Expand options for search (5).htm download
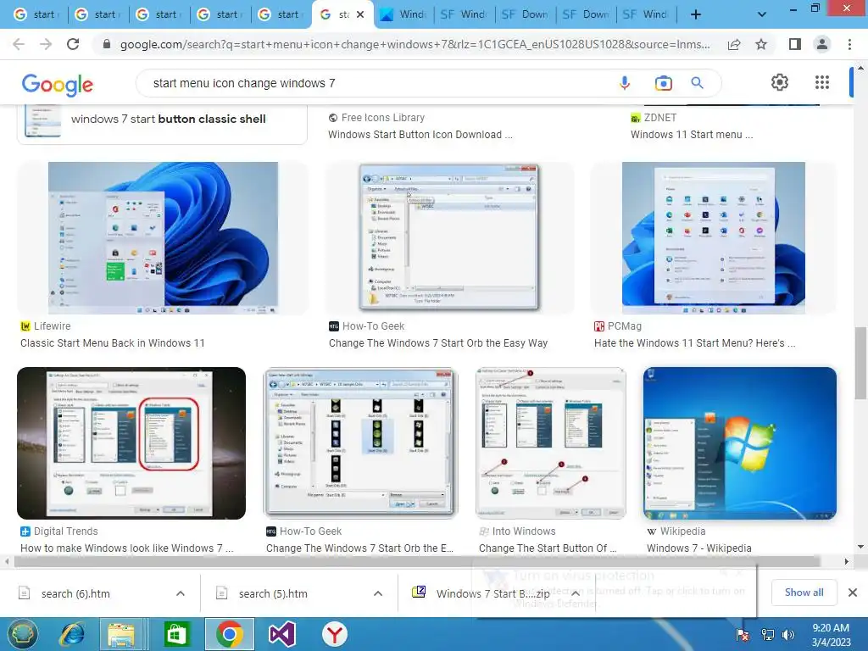This screenshot has height=651, width=868. point(378,593)
